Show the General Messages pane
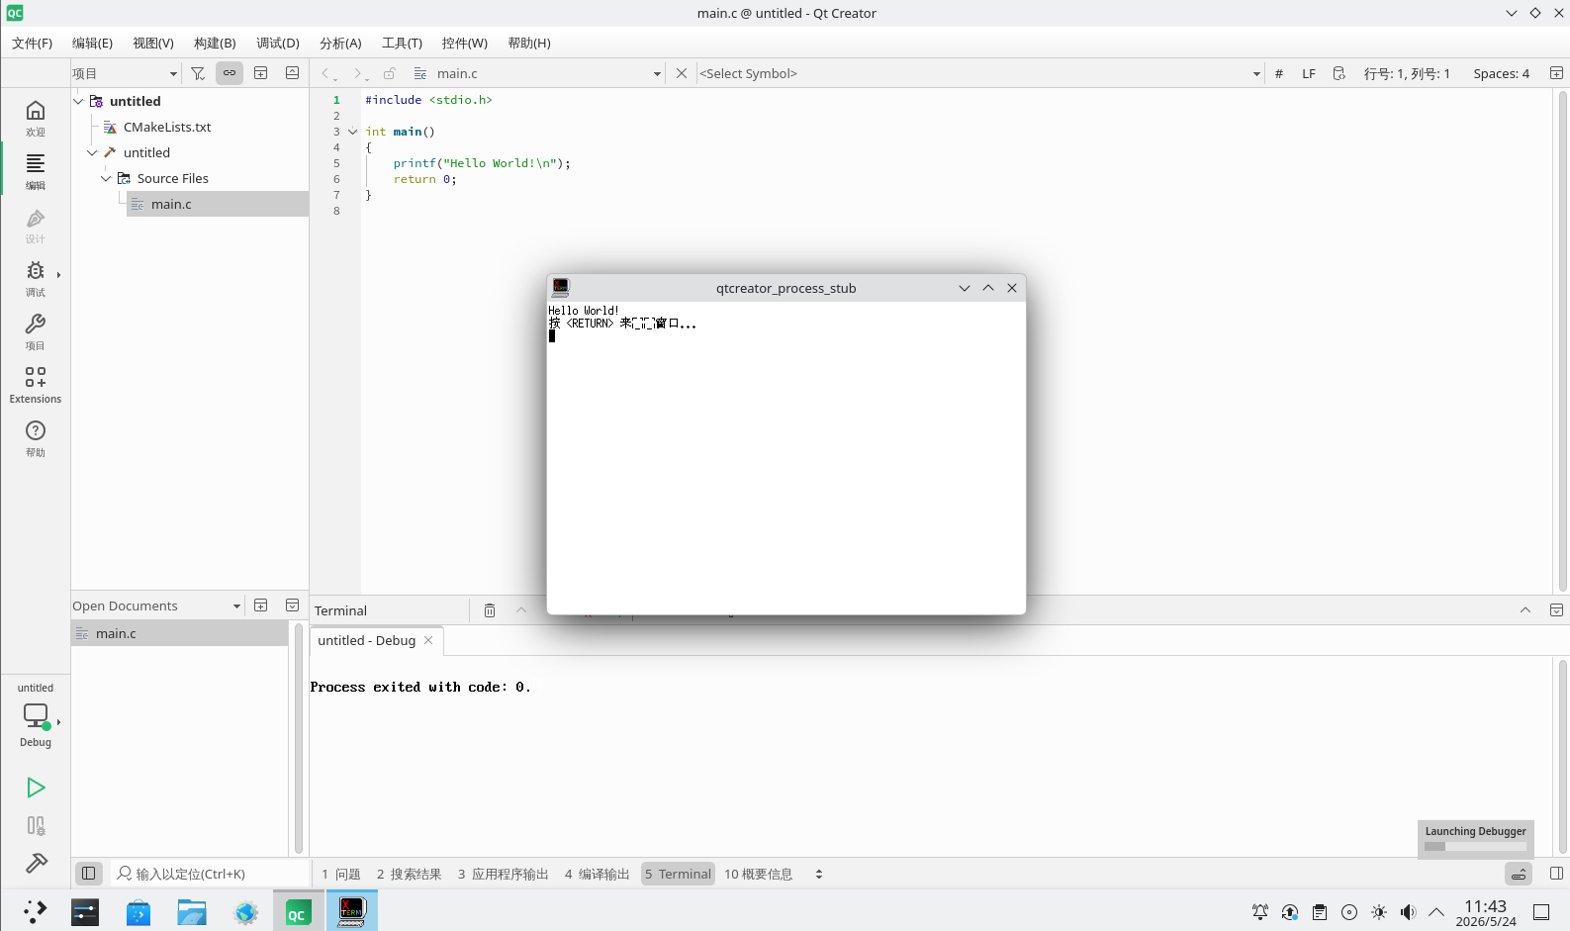The height and width of the screenshot is (931, 1570). (x=759, y=874)
